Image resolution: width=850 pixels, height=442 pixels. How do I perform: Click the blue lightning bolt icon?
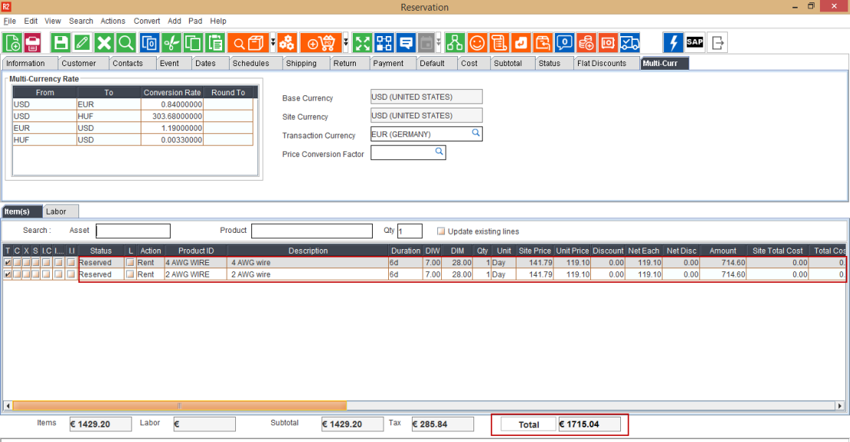672,42
